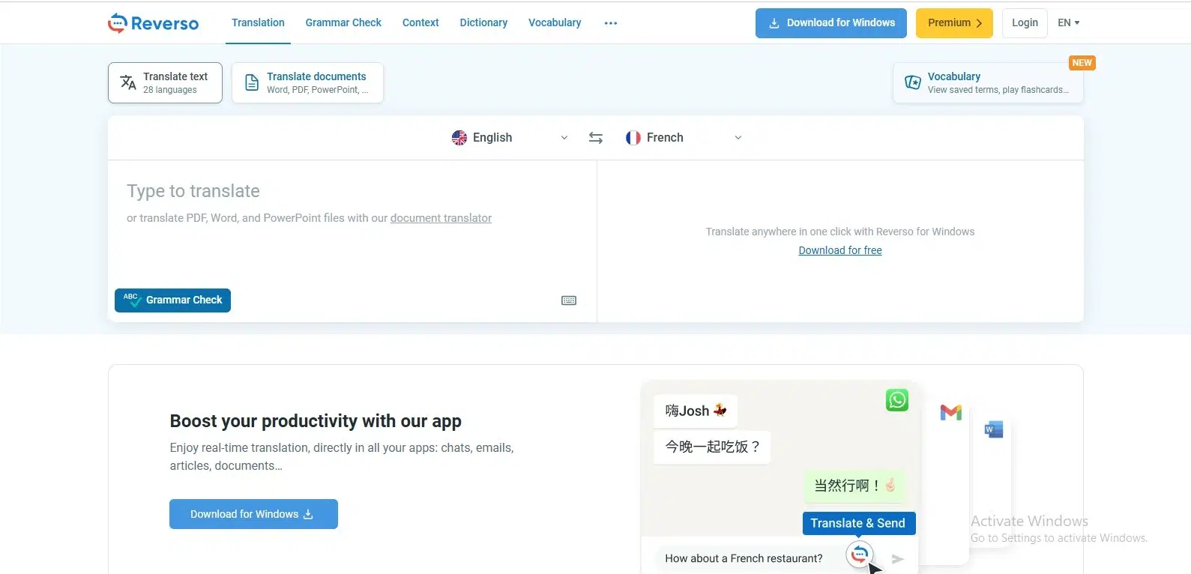Focus the Type to translate text box
1191x574 pixels.
[x=352, y=225]
